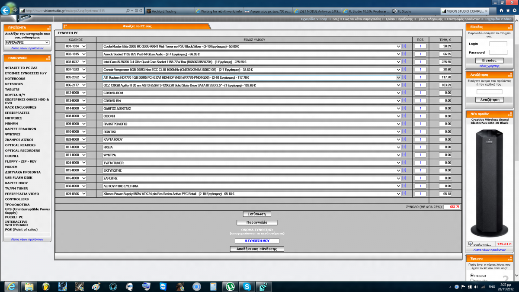Open Skype icon in the taskbar
The height and width of the screenshot is (292, 519).
coord(247,286)
